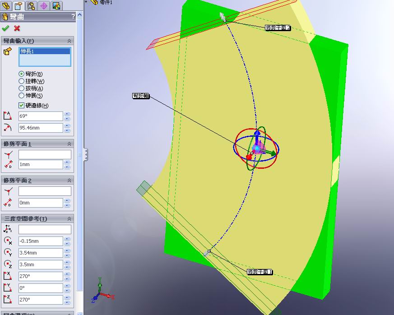The width and height of the screenshot is (394, 315).
Task: Click the X rotation angle field 270°
Action: pos(41,276)
